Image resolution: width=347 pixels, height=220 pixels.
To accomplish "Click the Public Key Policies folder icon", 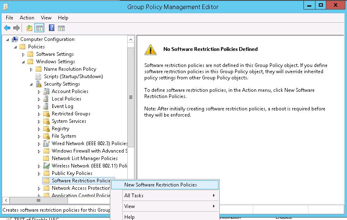I will [46, 173].
